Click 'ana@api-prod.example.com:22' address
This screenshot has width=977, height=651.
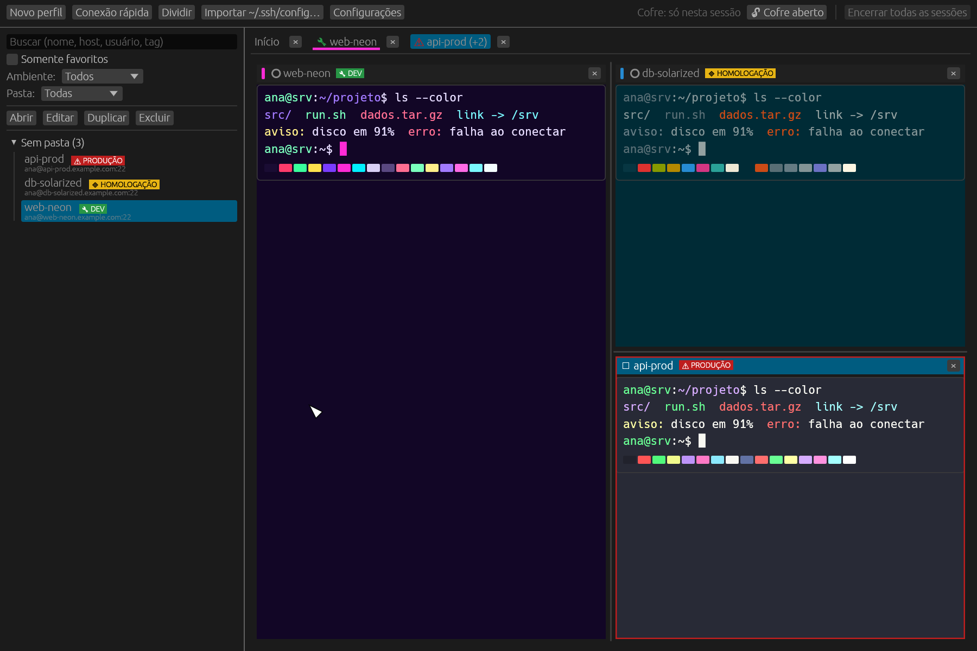click(x=75, y=169)
